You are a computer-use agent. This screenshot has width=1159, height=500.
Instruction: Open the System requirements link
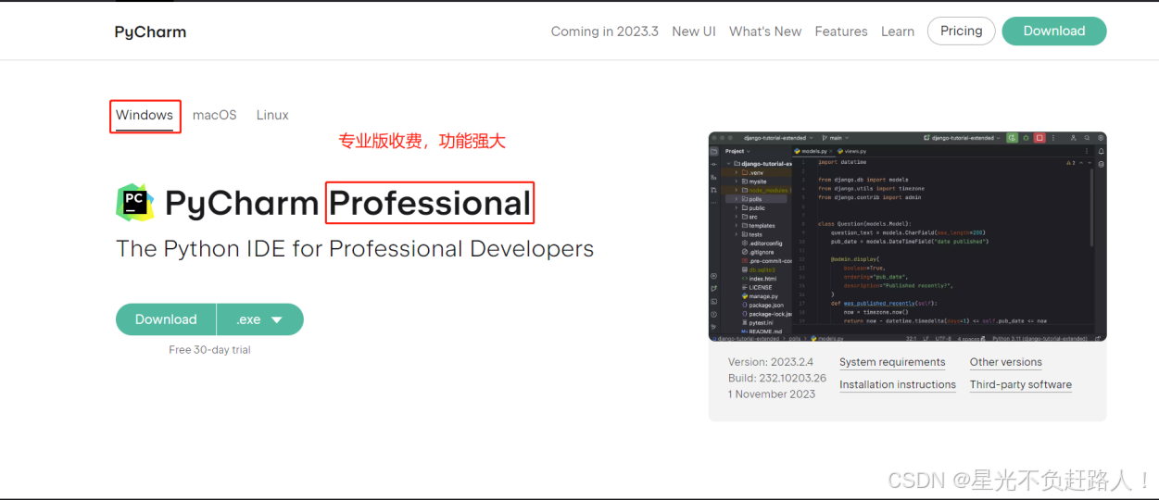pyautogui.click(x=892, y=362)
